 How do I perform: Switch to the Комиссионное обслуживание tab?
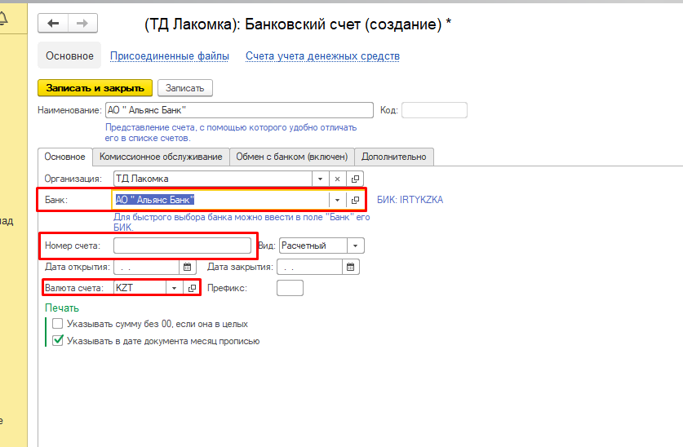(x=161, y=157)
